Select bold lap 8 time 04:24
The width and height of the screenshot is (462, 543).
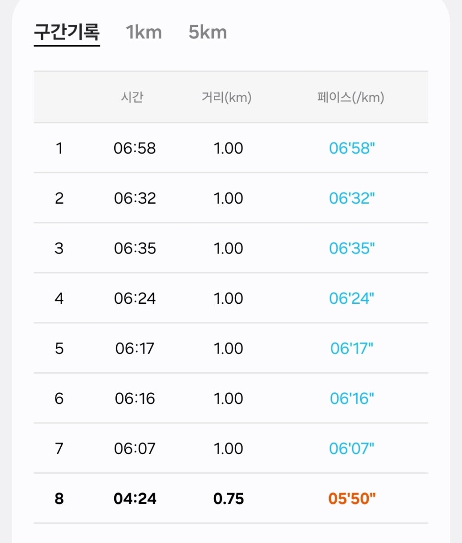coord(135,499)
